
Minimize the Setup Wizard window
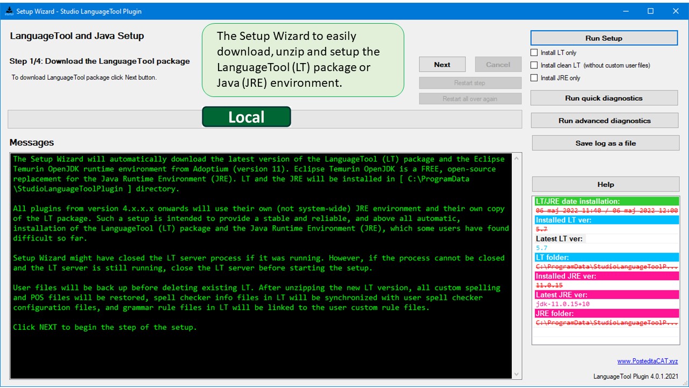click(625, 11)
